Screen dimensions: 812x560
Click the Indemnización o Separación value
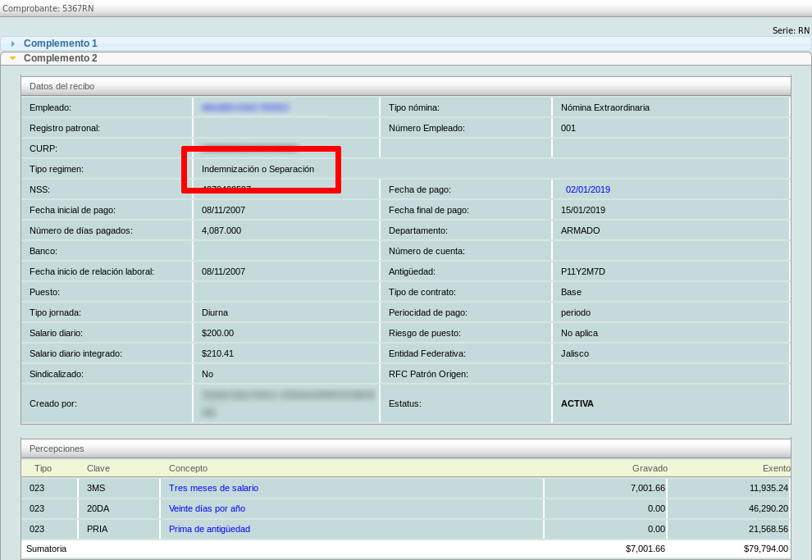coord(258,169)
